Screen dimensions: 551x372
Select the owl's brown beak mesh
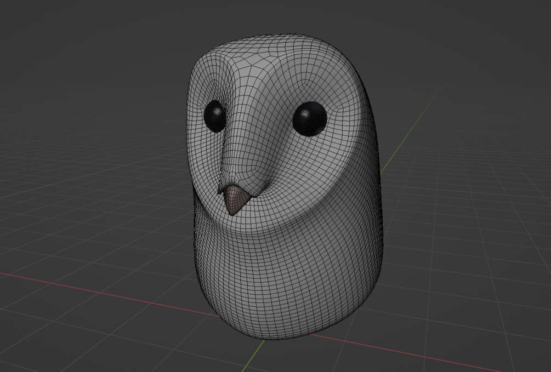236,201
